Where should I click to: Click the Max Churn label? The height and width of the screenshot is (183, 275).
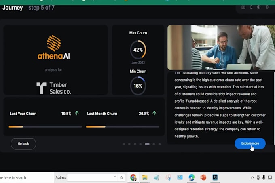pyautogui.click(x=138, y=33)
